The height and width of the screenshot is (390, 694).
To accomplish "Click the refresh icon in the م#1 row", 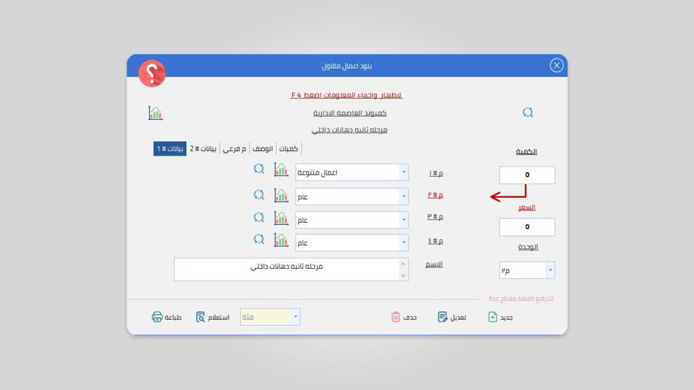I will (258, 170).
